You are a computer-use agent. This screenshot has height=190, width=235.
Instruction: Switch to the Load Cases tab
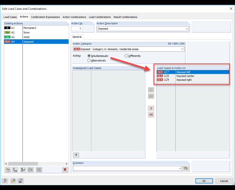coord(10,17)
